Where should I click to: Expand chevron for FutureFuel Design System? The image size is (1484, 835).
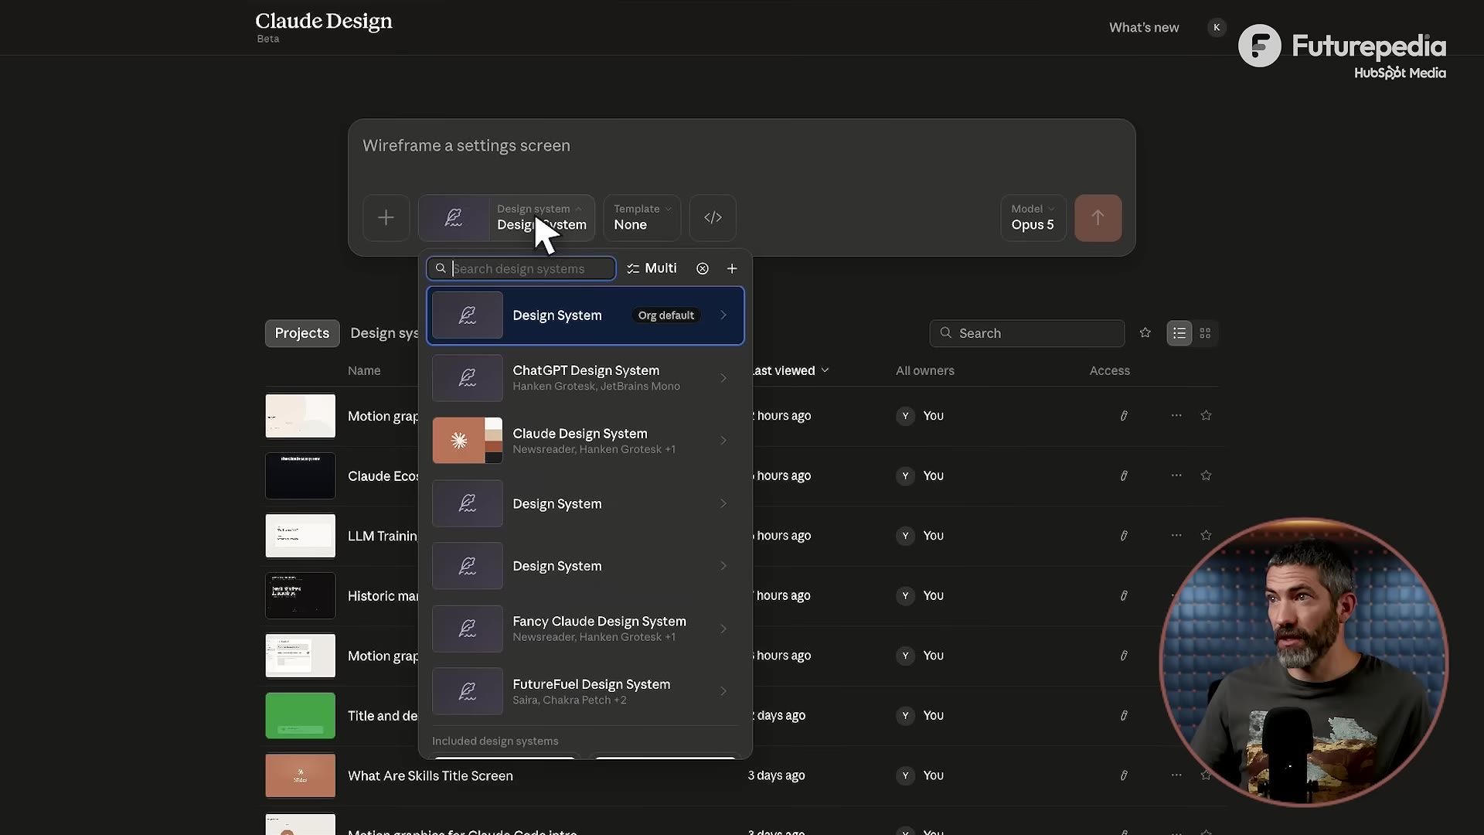click(x=723, y=691)
